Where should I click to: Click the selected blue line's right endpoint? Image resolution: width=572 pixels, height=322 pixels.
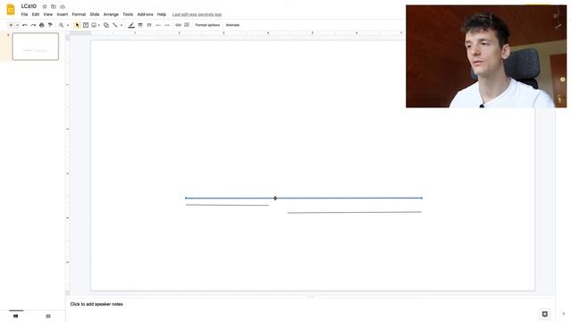pyautogui.click(x=422, y=199)
